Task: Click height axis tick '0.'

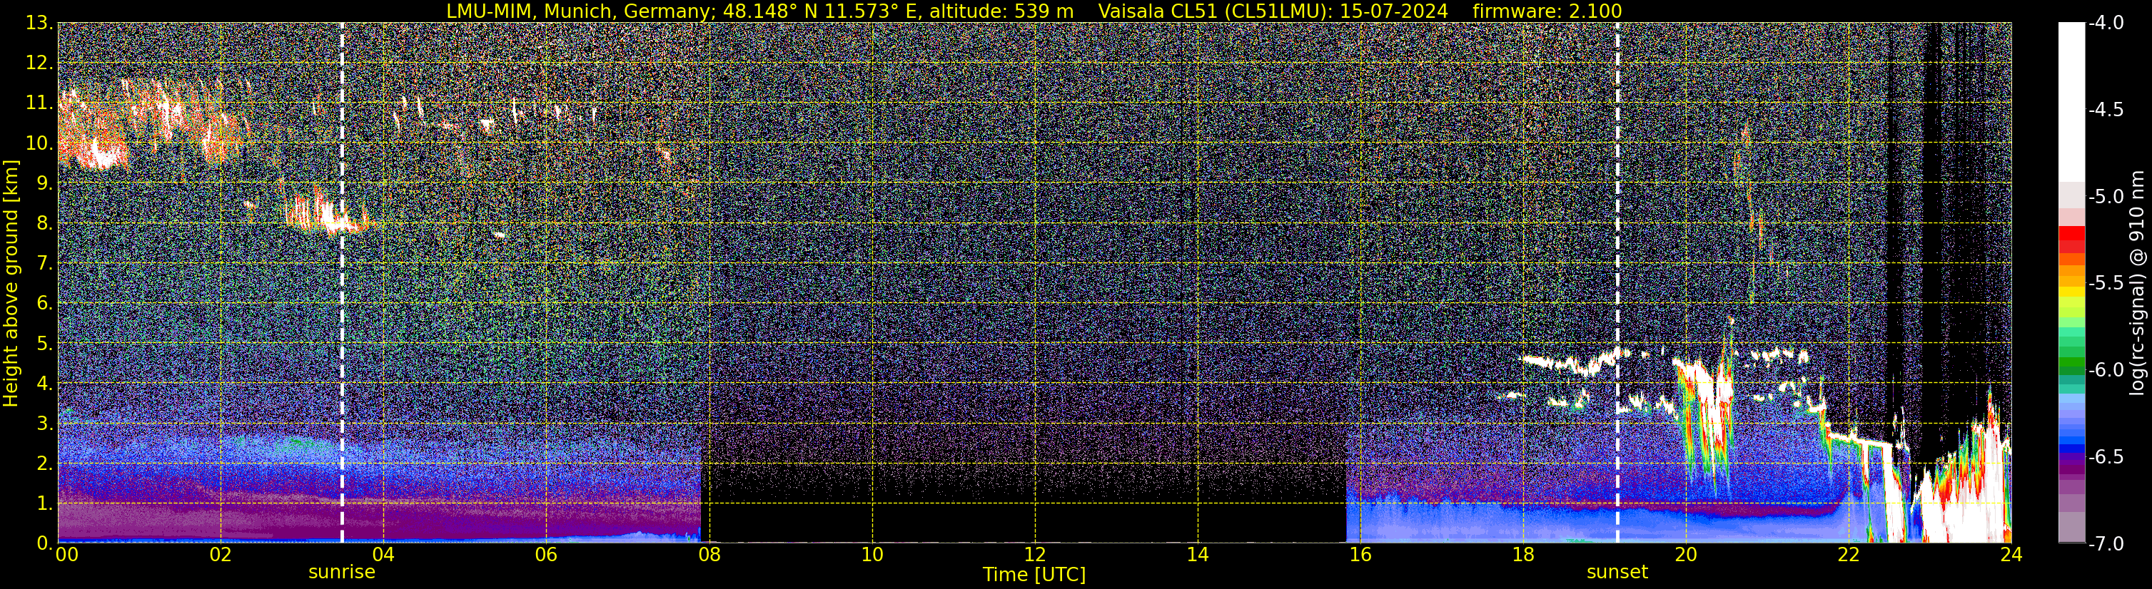Action: (x=44, y=543)
